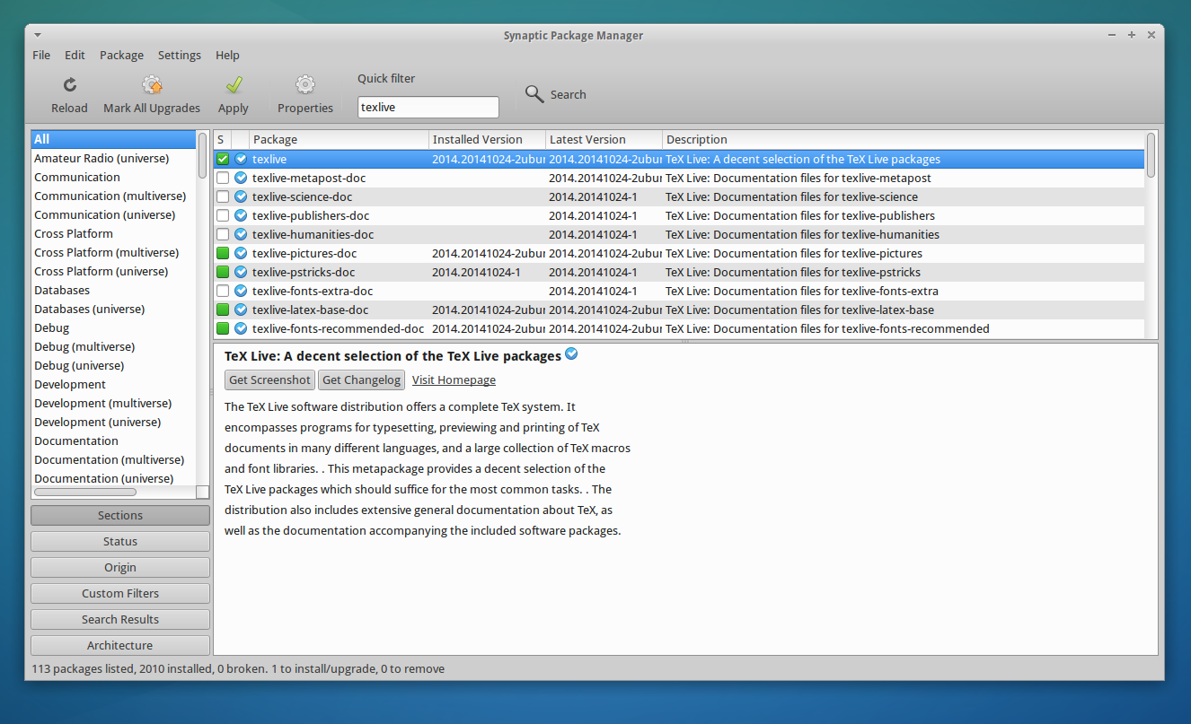Open the Help menu
Viewport: 1191px width, 724px height.
(227, 55)
